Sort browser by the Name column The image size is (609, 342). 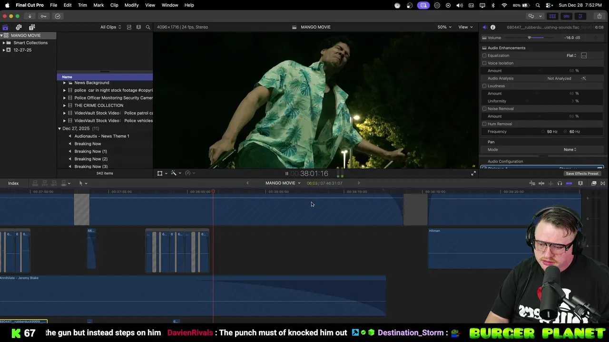click(105, 77)
